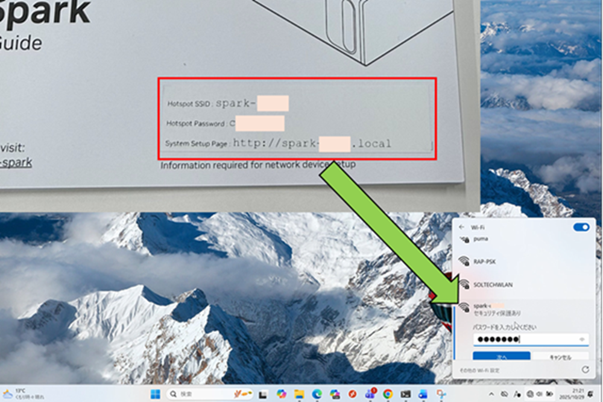Go back using Wi-Fi panel arrow
The image size is (603, 402).
pos(462,228)
